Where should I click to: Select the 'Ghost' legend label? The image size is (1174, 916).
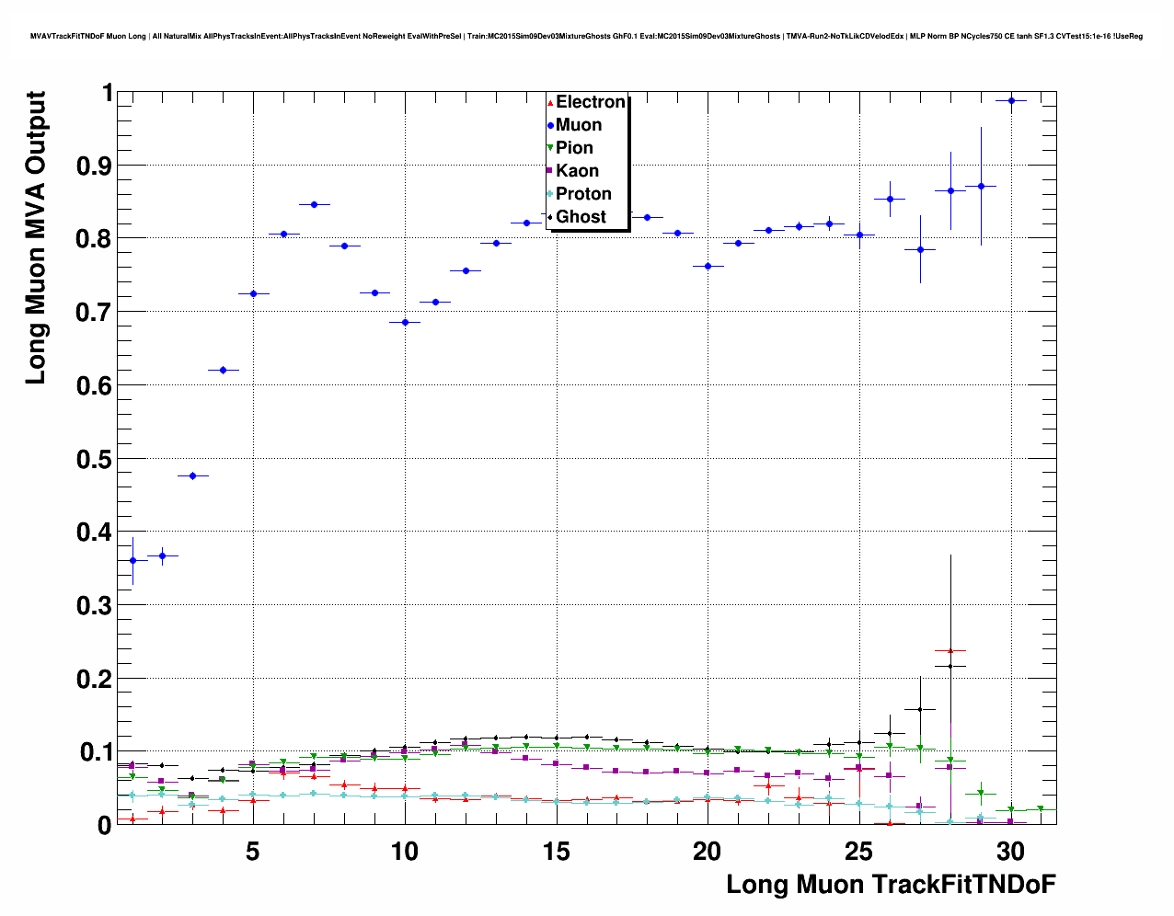pos(581,217)
